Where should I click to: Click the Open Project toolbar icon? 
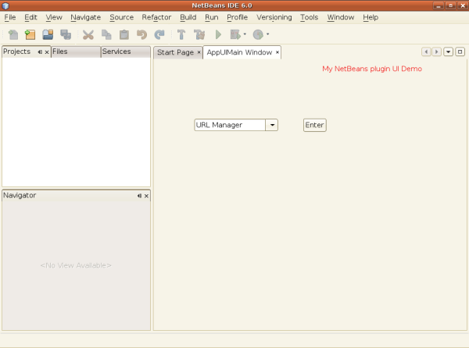point(48,34)
